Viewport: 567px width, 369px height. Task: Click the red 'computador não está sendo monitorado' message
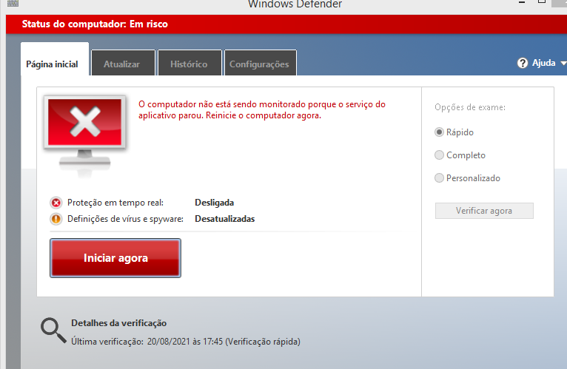tap(262, 110)
